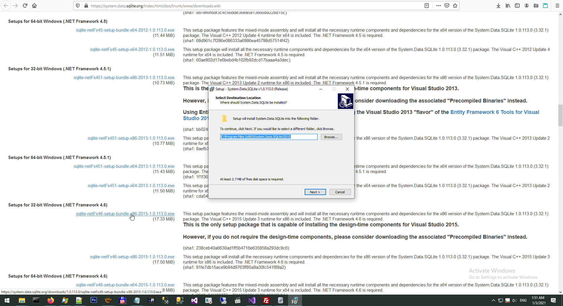Click the heading "Setups for 32-bit Windows (.NET Framework 4.6)"
The width and height of the screenshot is (563, 306).
coord(58,205)
